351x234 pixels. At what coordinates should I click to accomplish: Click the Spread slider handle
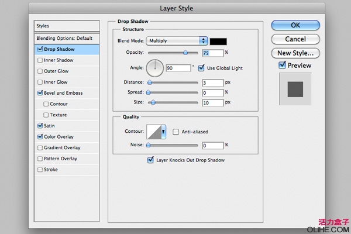148,92
